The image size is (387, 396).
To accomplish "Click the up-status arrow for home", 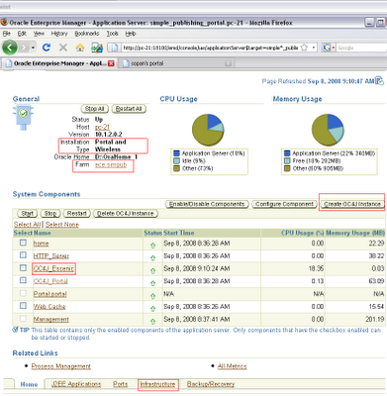I will (152, 246).
